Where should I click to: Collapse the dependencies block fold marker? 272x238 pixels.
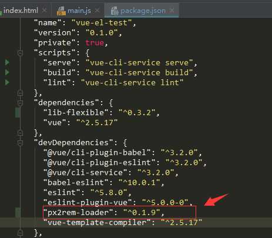[20, 103]
